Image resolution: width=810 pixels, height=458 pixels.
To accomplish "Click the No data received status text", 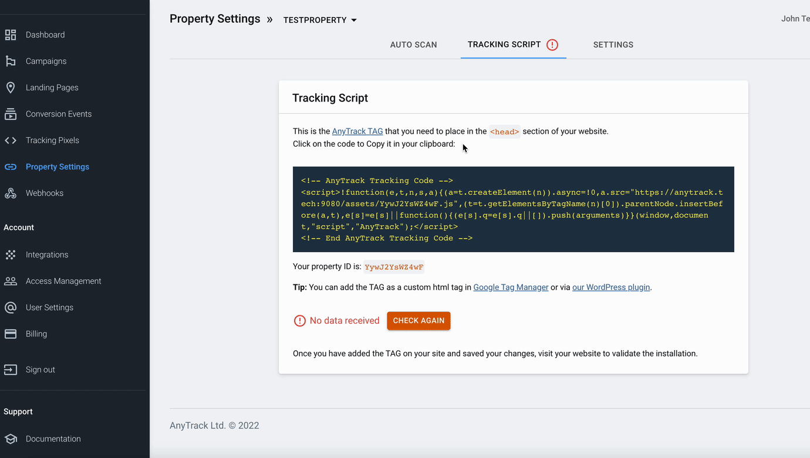I will 345,321.
